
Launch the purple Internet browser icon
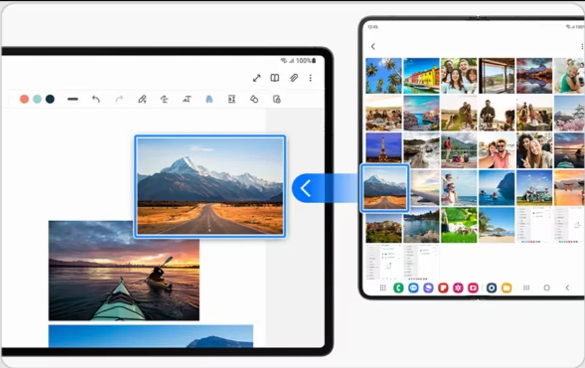[428, 287]
